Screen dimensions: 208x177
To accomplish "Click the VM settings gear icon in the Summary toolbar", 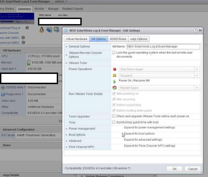I will (57, 30).
